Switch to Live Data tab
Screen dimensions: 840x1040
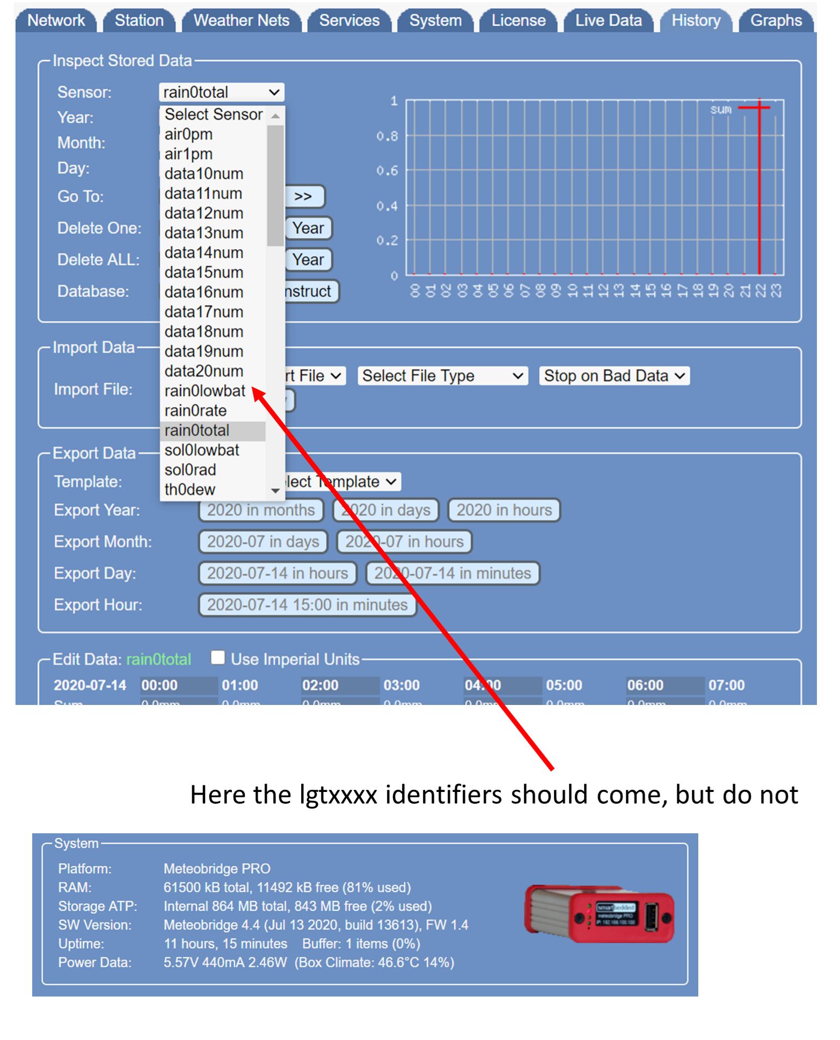pyautogui.click(x=608, y=20)
